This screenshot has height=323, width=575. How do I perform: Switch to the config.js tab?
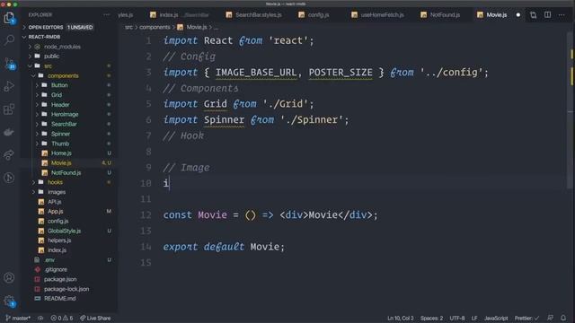click(314, 15)
